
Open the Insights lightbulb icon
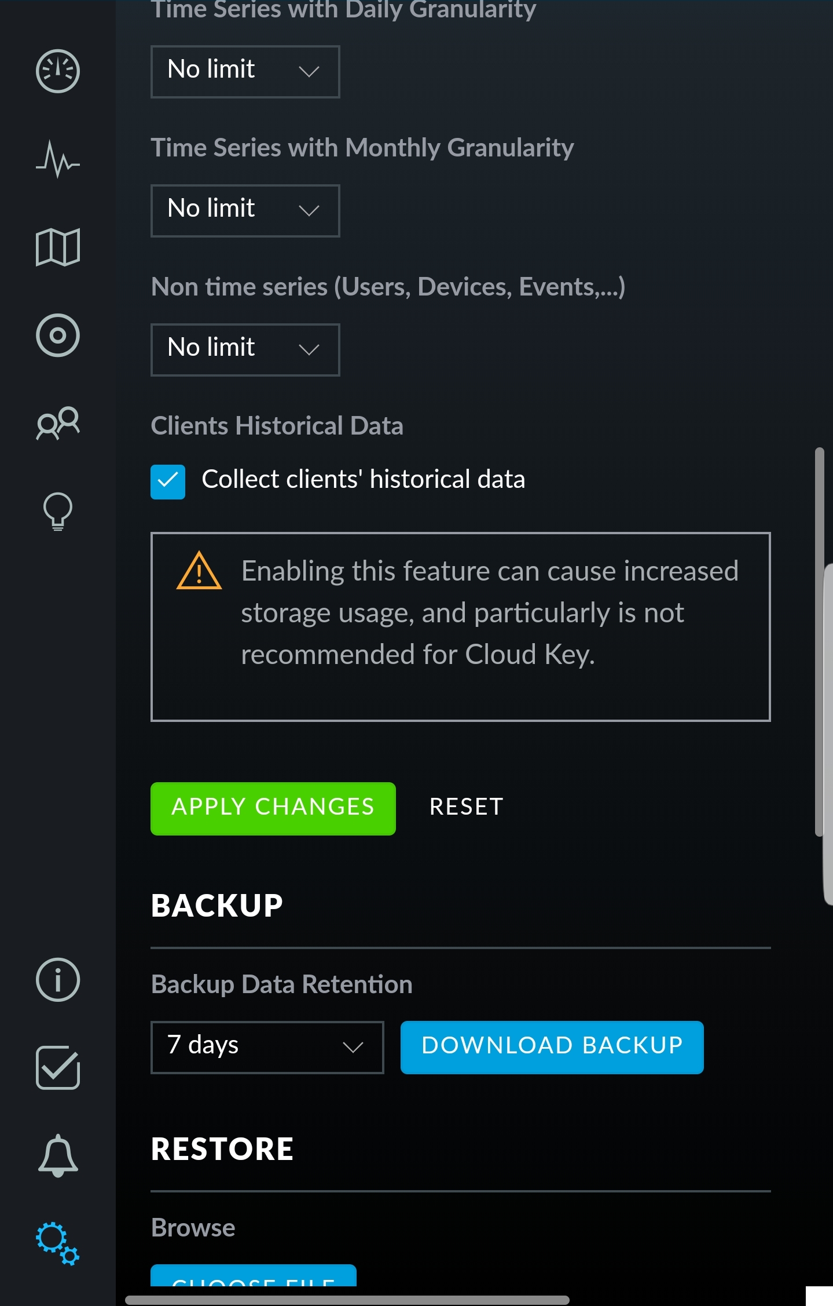point(58,512)
